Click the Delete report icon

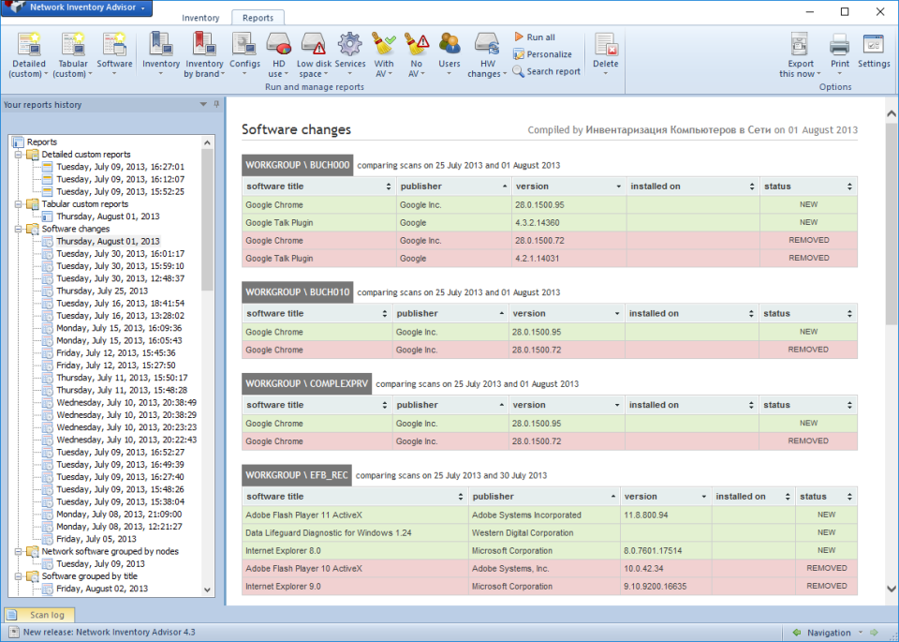click(606, 45)
